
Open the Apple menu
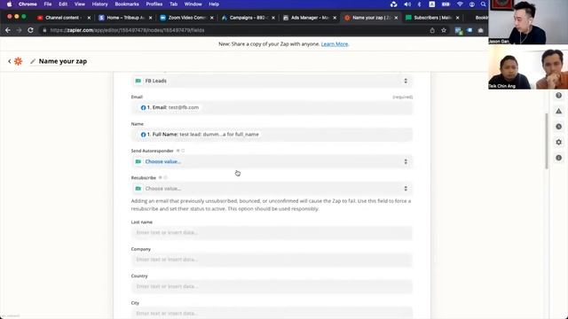click(x=9, y=4)
